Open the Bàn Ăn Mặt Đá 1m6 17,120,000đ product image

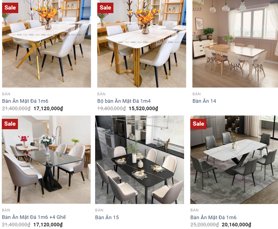click(46, 44)
